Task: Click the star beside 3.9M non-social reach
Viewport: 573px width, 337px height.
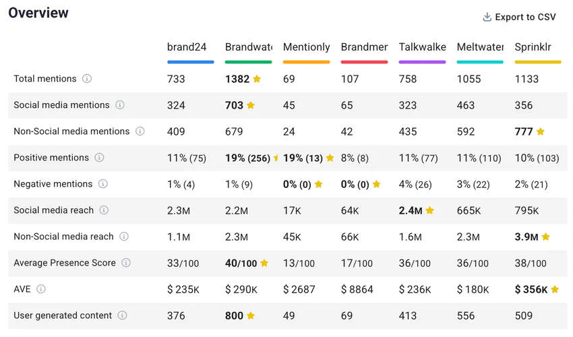Action: click(545, 237)
